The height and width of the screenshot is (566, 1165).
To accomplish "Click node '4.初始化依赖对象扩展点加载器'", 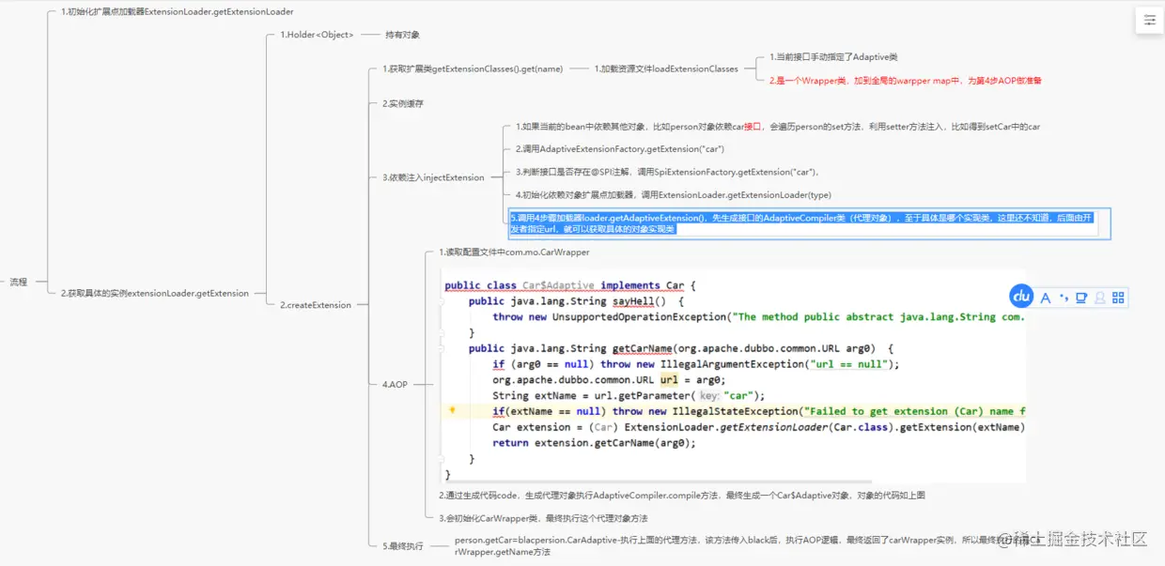I will click(x=673, y=194).
